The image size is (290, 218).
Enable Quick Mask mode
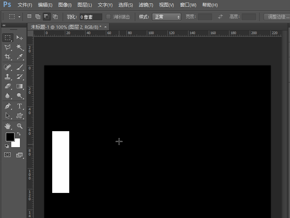[8, 155]
